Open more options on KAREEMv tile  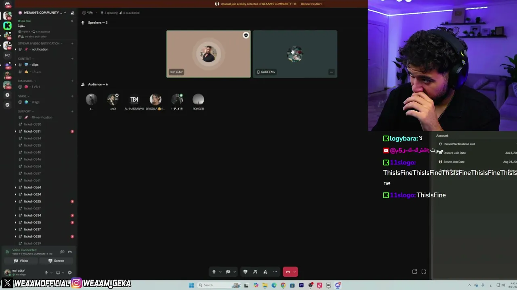click(332, 72)
